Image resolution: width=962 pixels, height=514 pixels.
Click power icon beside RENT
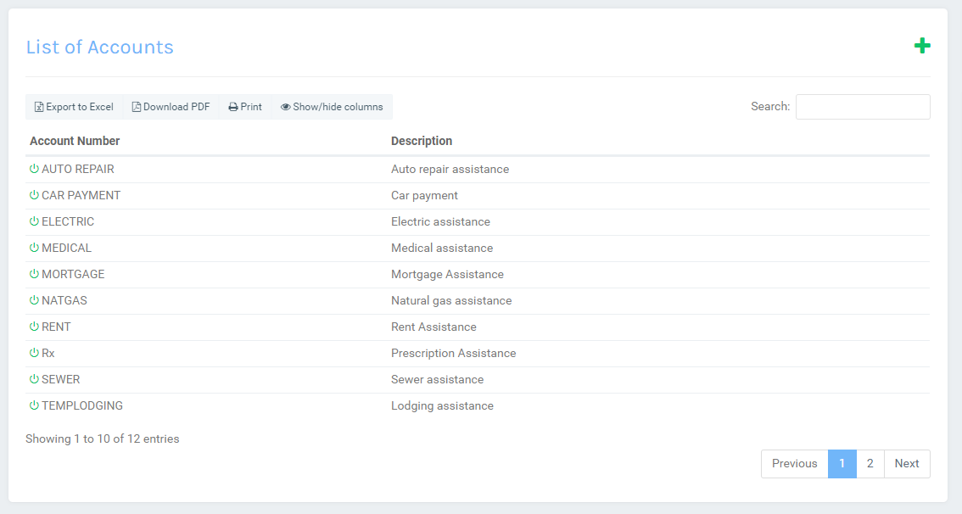click(x=34, y=327)
